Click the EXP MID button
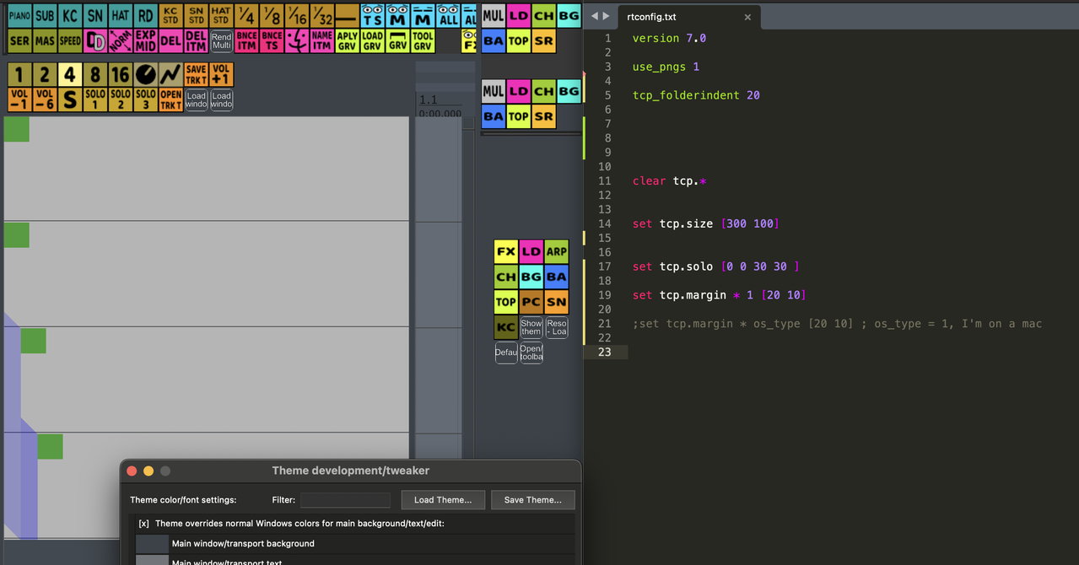 [x=146, y=40]
